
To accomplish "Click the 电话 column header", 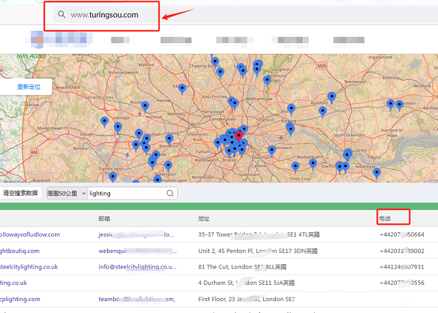I will pos(385,219).
